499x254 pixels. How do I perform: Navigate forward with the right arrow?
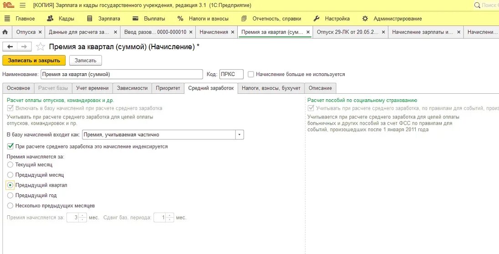pos(25,47)
